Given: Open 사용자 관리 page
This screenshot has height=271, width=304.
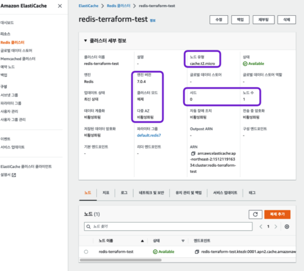Looking at the screenshot, I should click(9, 111).
